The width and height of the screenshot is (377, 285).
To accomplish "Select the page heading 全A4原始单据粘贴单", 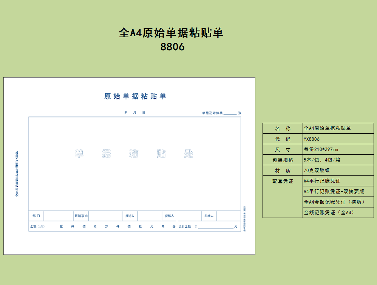I will 171,33.
